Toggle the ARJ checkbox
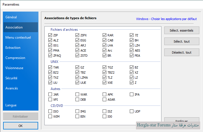The image size is (203, 132). pyautogui.click(x=77, y=45)
